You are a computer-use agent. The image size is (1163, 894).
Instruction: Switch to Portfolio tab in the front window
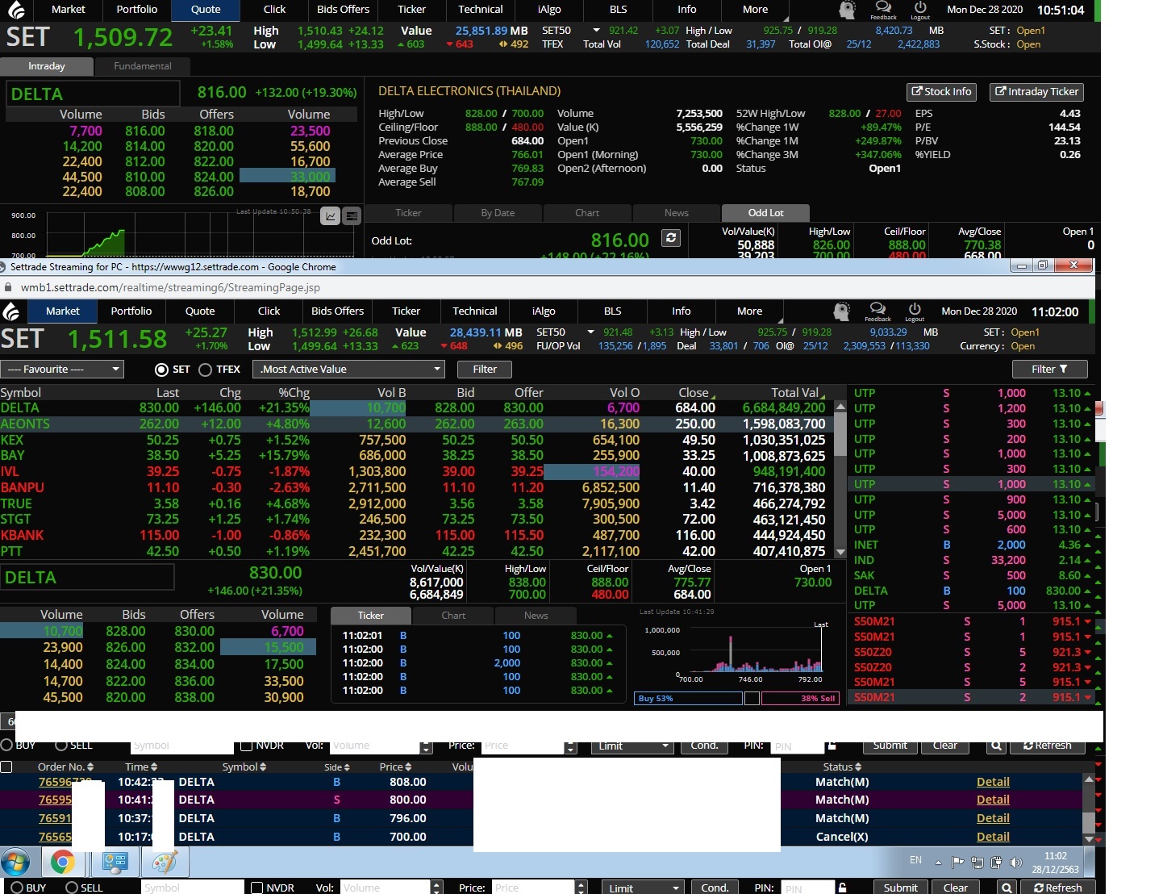coord(131,311)
